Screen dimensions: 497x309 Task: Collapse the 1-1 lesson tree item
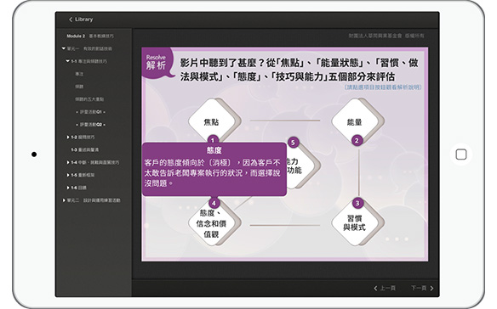[x=67, y=61]
